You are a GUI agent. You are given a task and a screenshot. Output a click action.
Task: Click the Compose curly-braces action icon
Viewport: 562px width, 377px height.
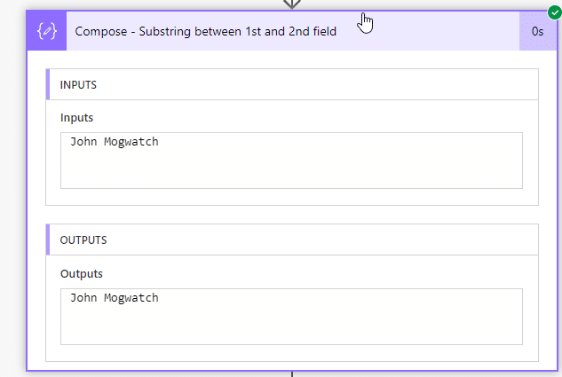pyautogui.click(x=47, y=31)
